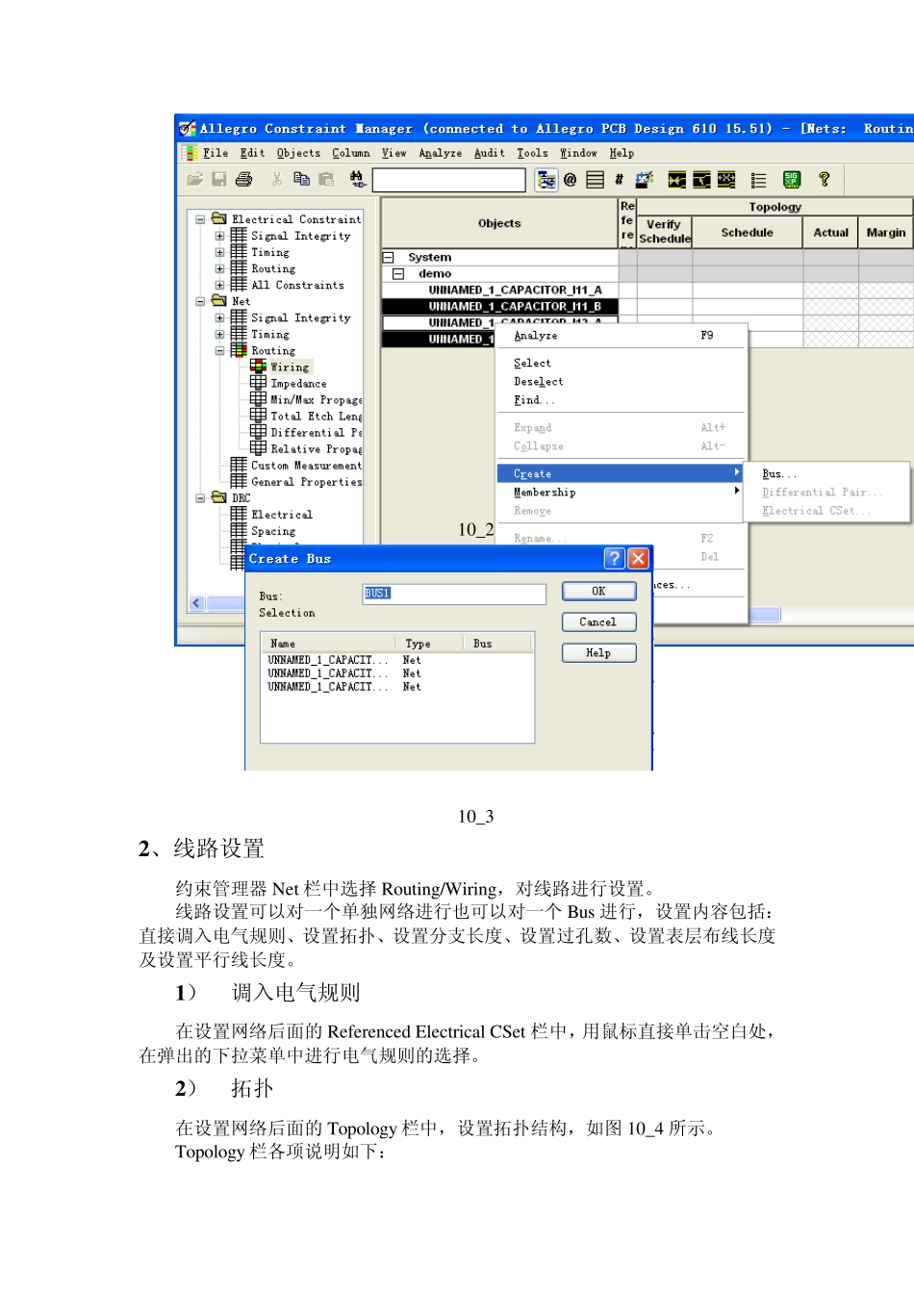Viewport: 914px width, 1293px height.
Task: Click the Electrical Constraint folder icon
Action: (219, 218)
